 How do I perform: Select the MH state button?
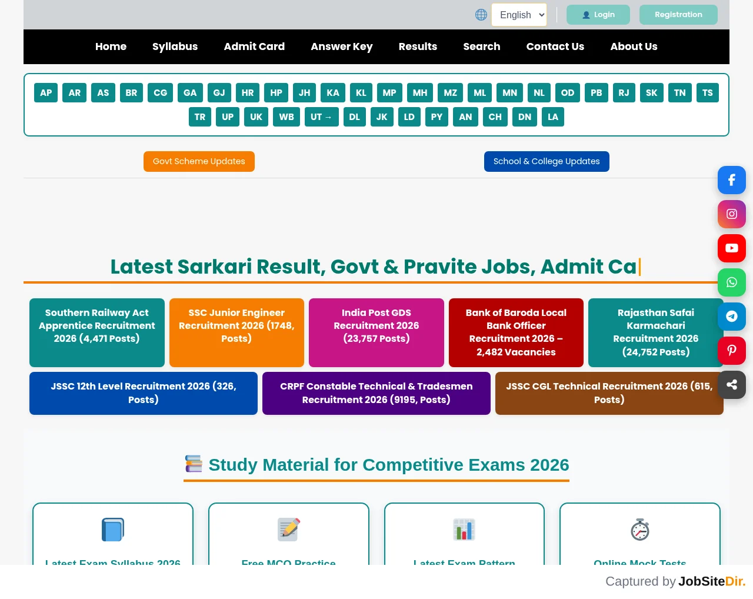(x=420, y=92)
